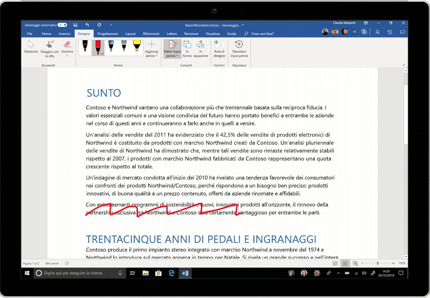Insert an Area di disegno canvas
Image resolution: width=430 pixels, height=298 pixels.
pyautogui.click(x=219, y=48)
